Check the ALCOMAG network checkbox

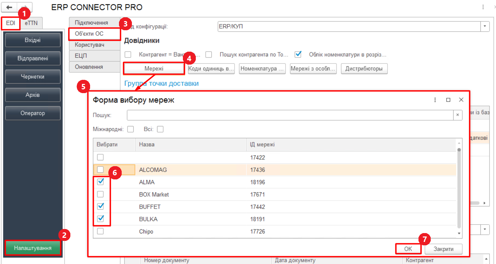click(100, 170)
